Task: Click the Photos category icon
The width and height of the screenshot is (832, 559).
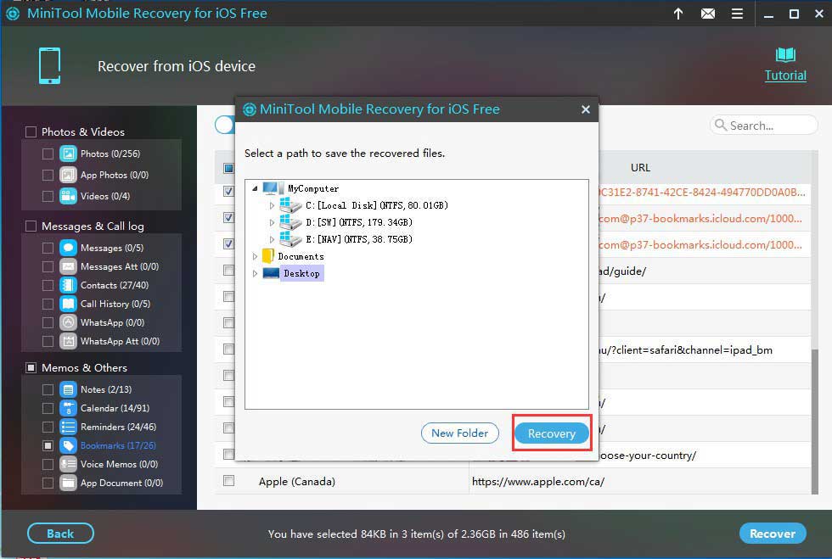Action: point(69,154)
